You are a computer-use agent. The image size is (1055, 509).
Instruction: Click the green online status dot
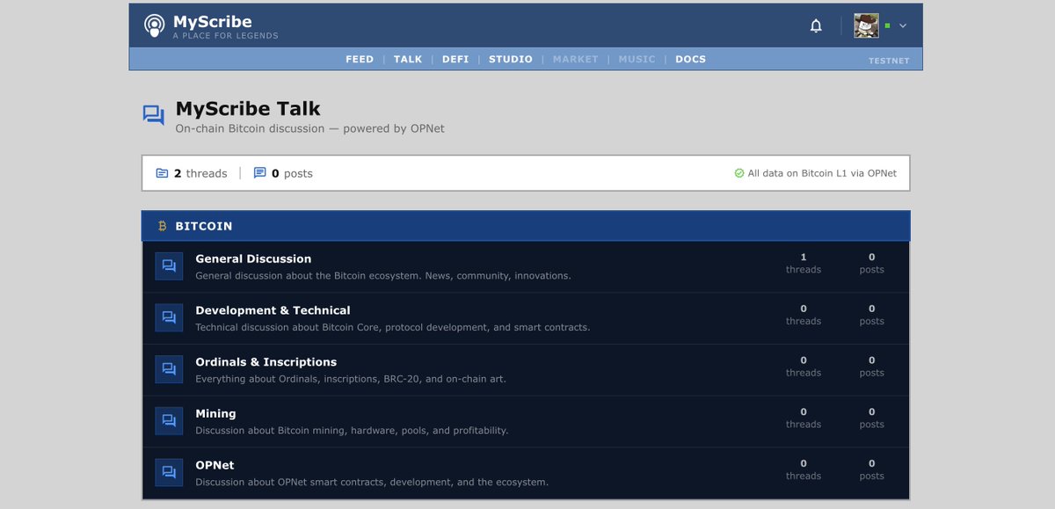click(888, 25)
